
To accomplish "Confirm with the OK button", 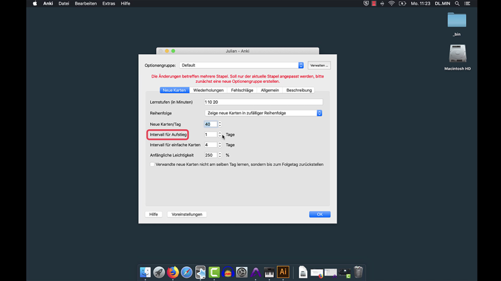I will tap(319, 214).
